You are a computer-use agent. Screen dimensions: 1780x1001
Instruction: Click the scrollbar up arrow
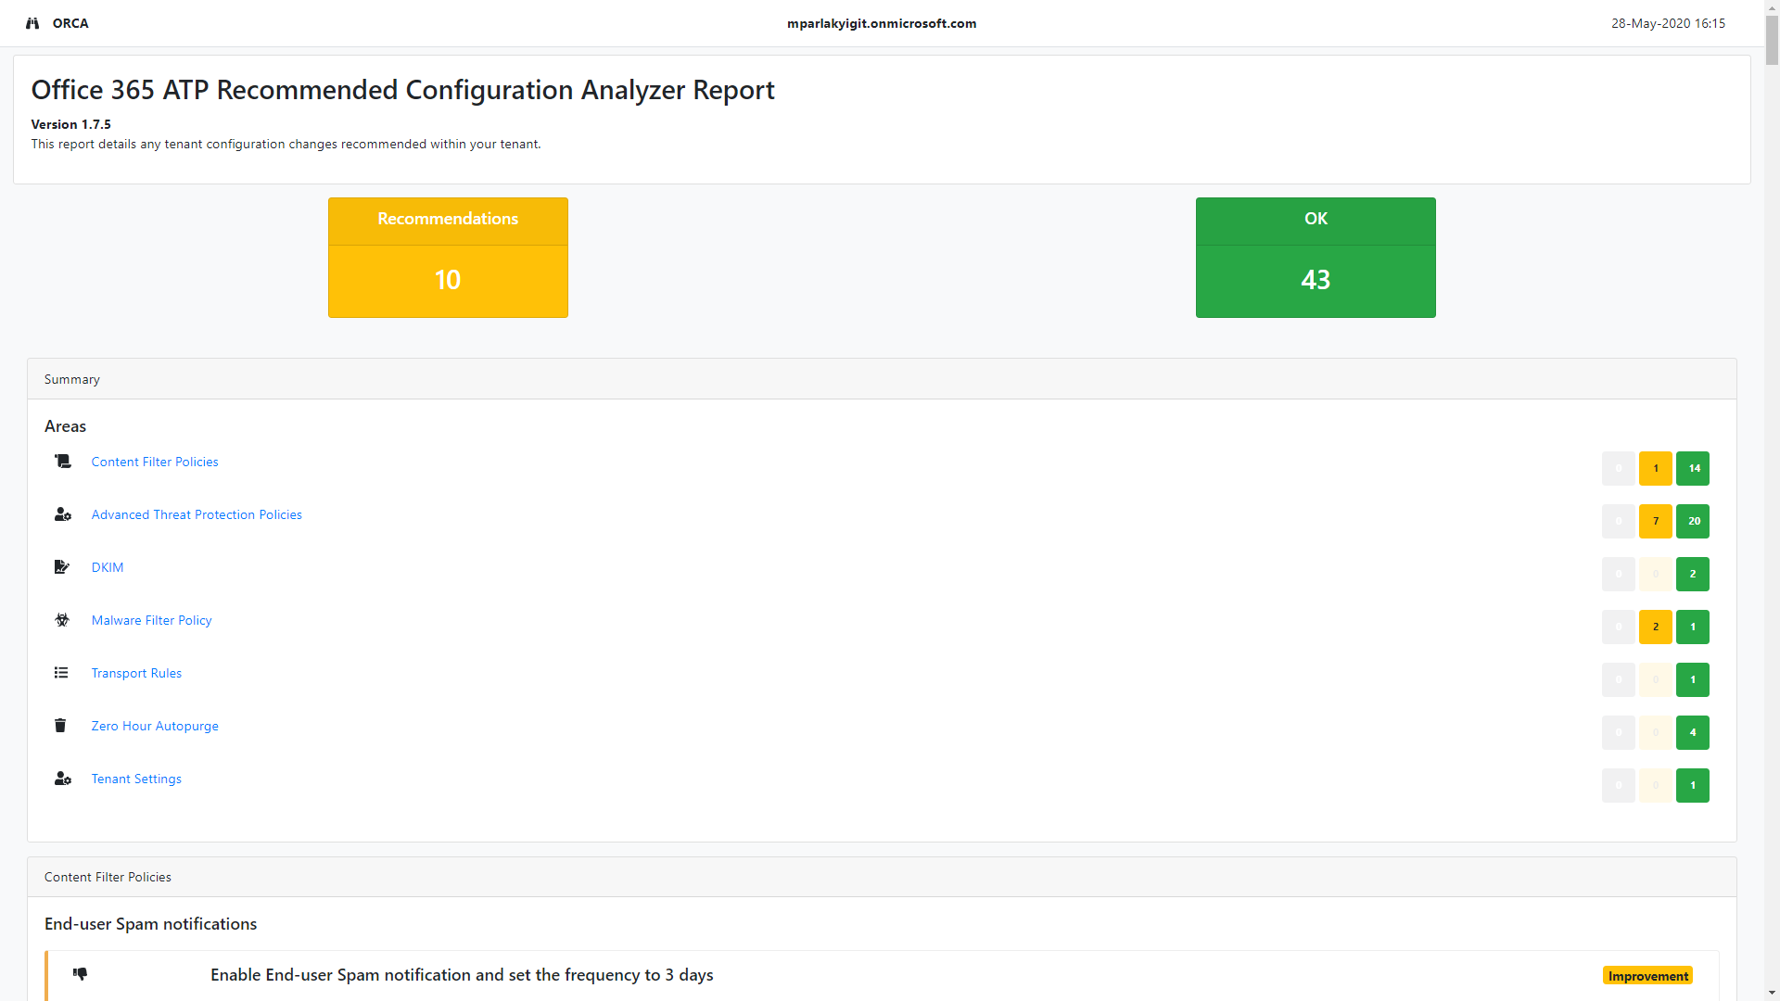click(1772, 7)
